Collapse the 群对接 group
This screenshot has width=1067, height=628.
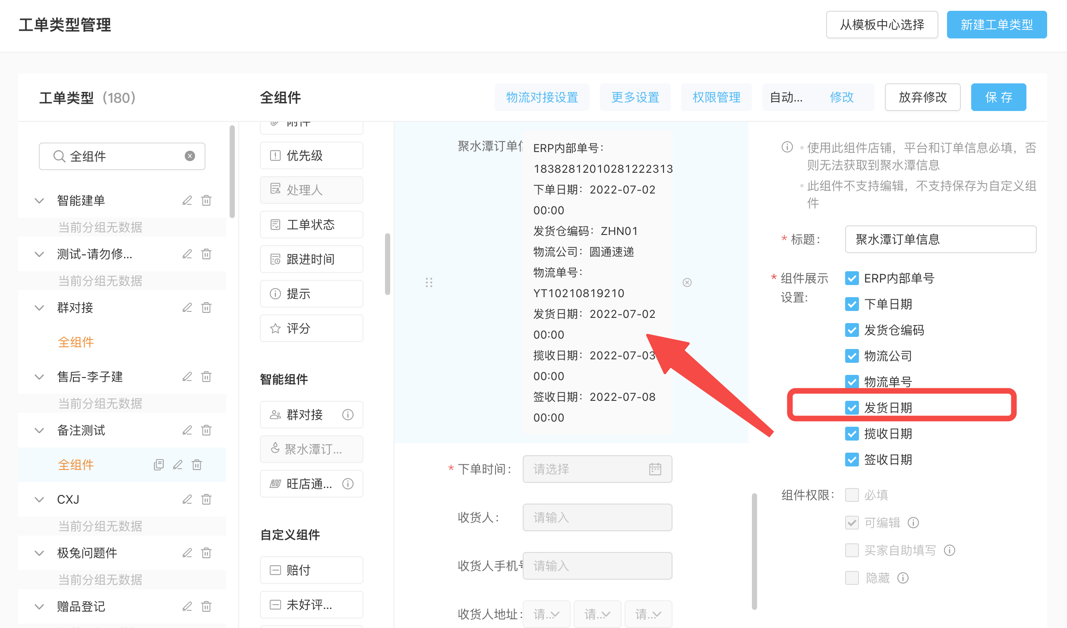point(39,308)
